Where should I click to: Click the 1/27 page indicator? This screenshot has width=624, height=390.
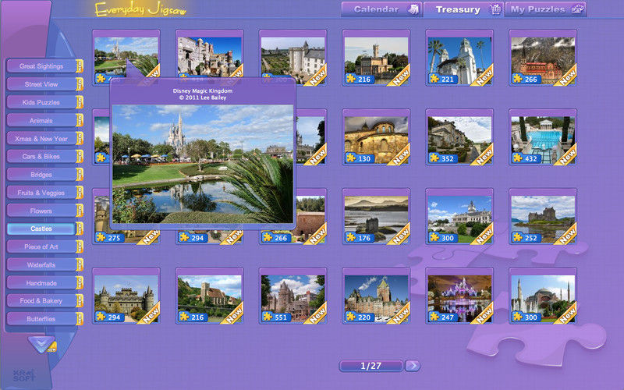pos(371,366)
